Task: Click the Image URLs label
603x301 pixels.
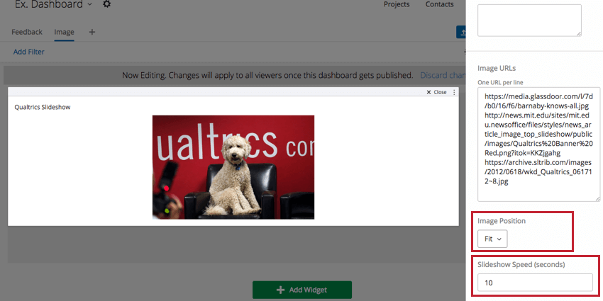Action: pos(497,68)
